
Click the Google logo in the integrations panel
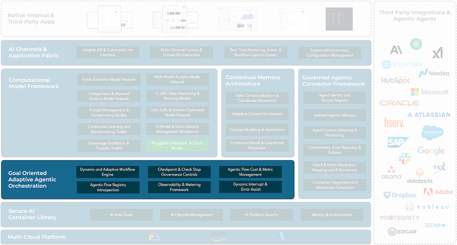tap(431, 151)
